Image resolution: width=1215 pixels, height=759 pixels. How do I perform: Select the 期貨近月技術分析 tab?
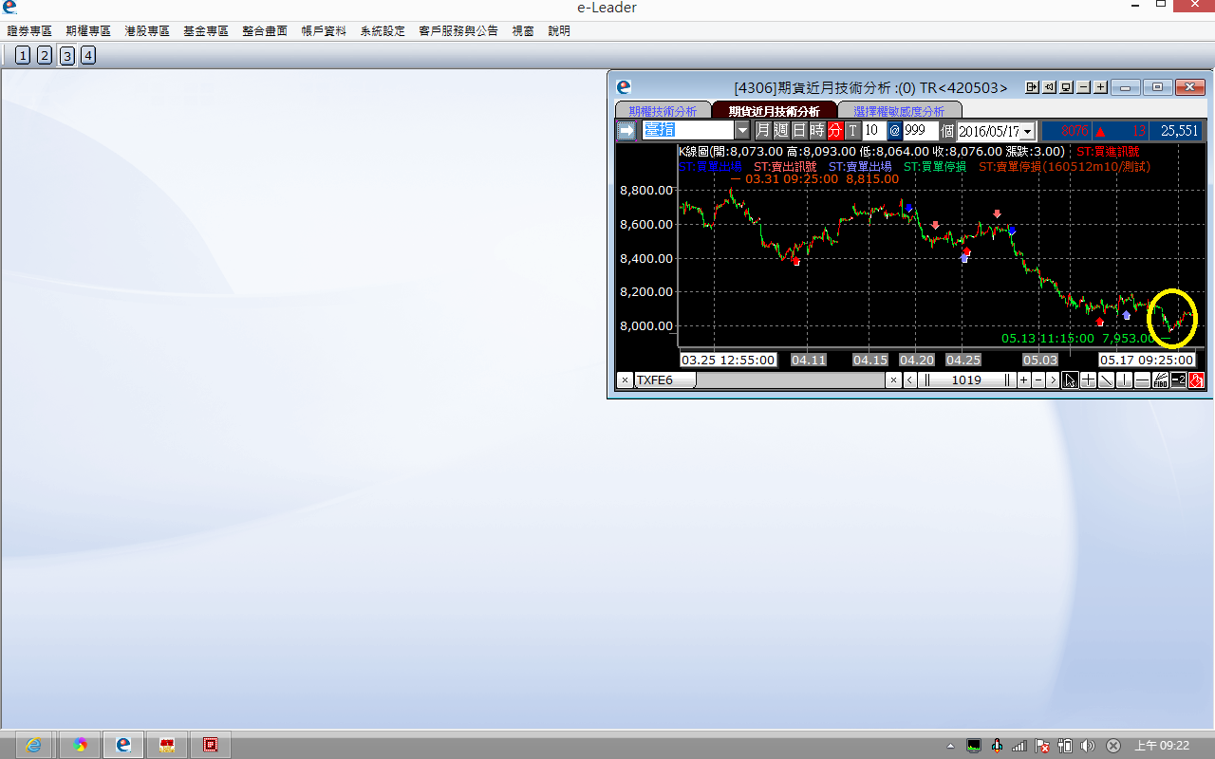774,111
